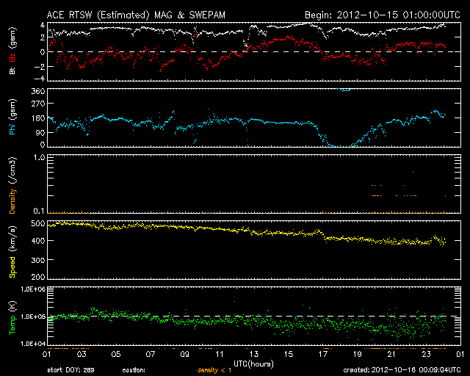
Task: Click the 'created: 2012-10-16 00:09:04UTC' text
Action: click(402, 370)
